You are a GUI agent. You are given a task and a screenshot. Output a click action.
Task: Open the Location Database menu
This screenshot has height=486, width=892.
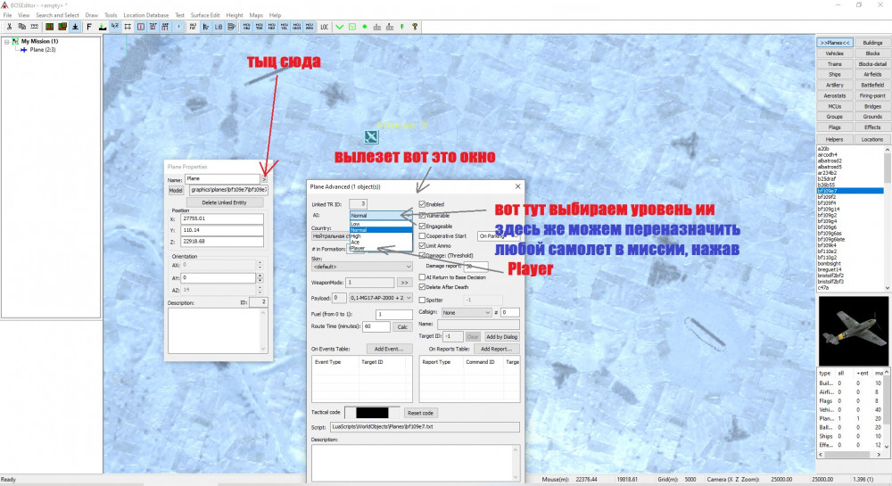click(x=145, y=15)
